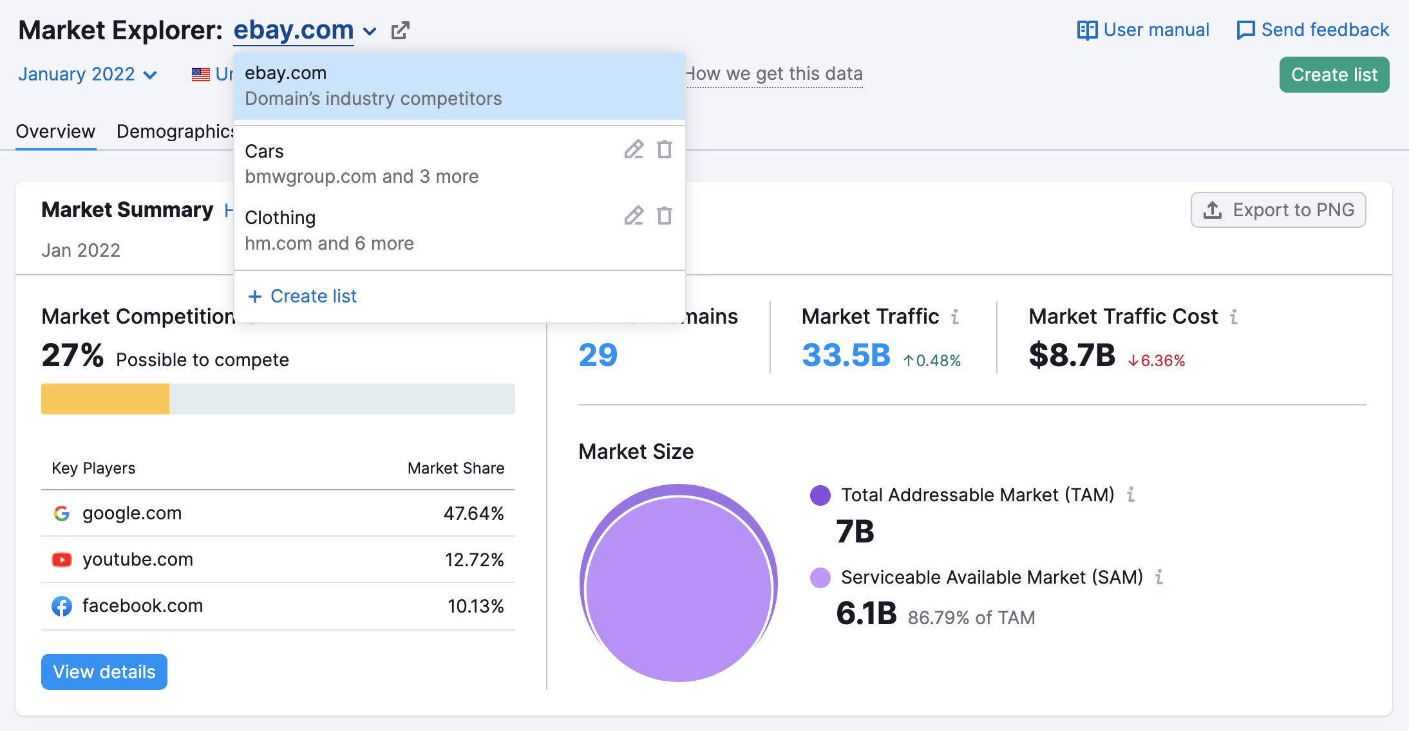Image resolution: width=1409 pixels, height=731 pixels.
Task: Click Export to PNG button
Action: point(1278,210)
